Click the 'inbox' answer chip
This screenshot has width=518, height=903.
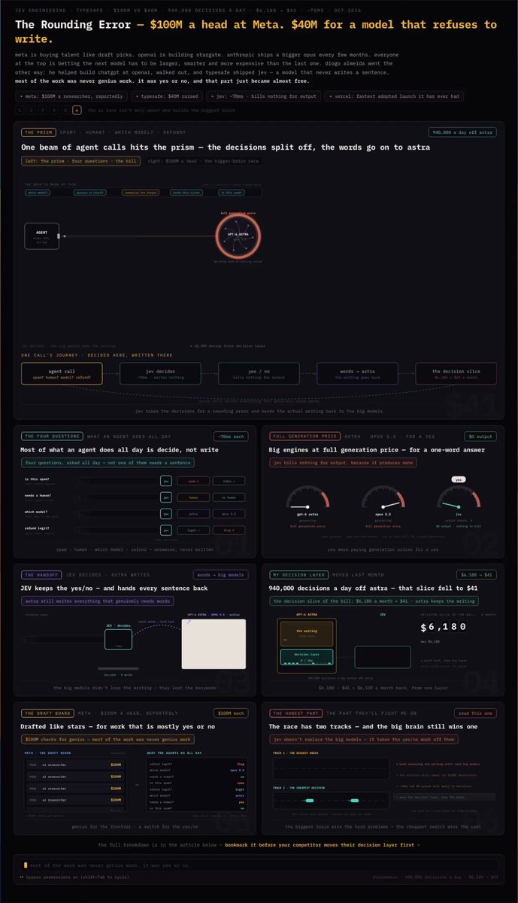(x=228, y=481)
